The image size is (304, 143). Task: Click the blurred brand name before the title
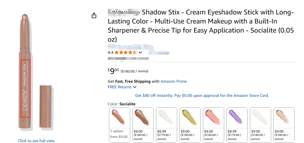tap(124, 12)
